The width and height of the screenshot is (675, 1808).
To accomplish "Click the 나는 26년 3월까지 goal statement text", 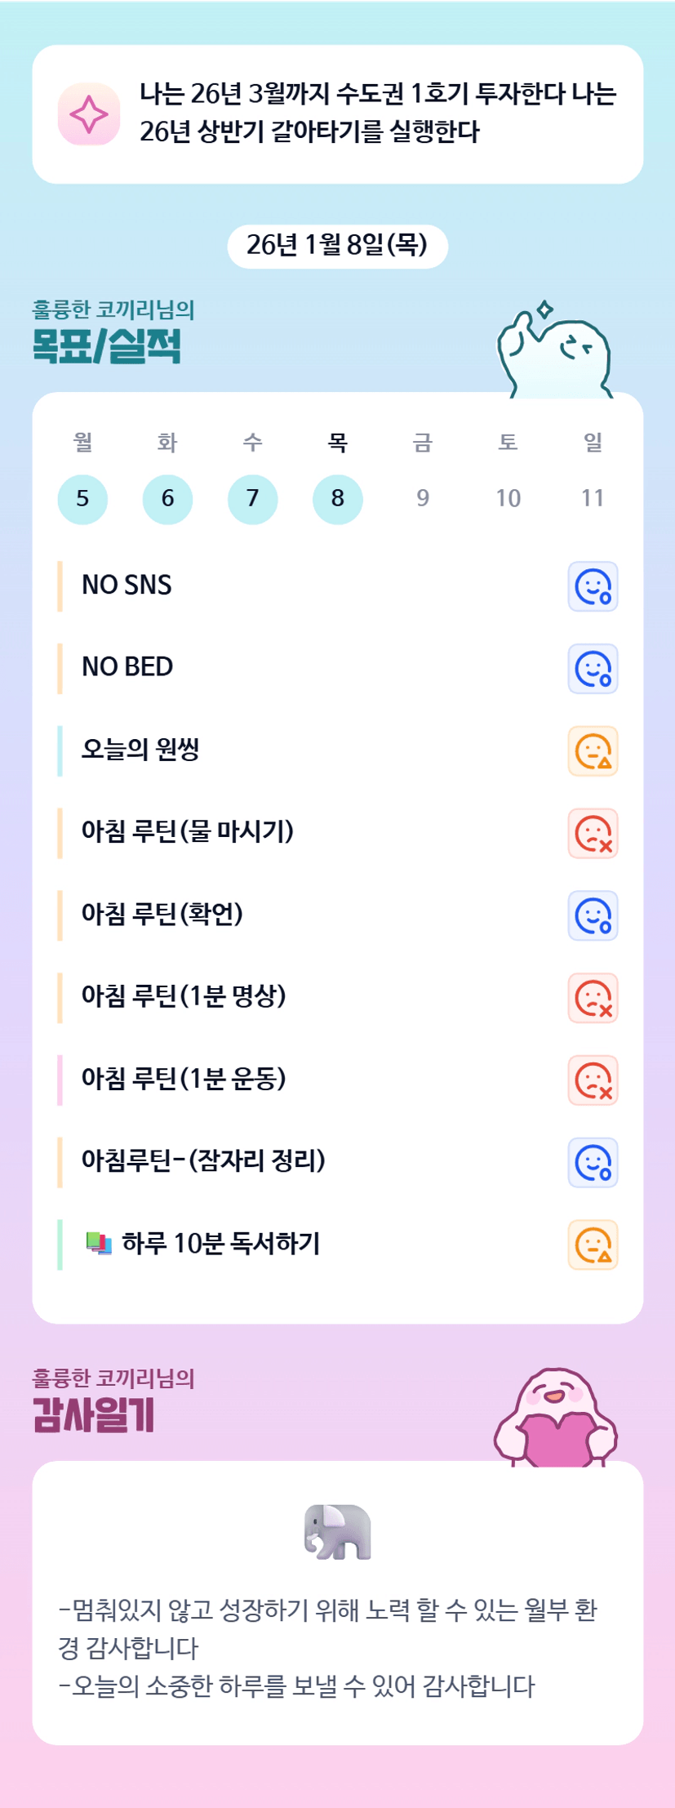I will point(377,114).
